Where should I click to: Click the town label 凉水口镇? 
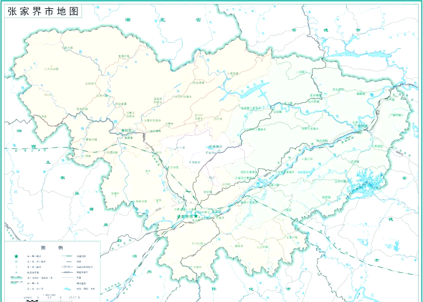[x=102, y=95]
